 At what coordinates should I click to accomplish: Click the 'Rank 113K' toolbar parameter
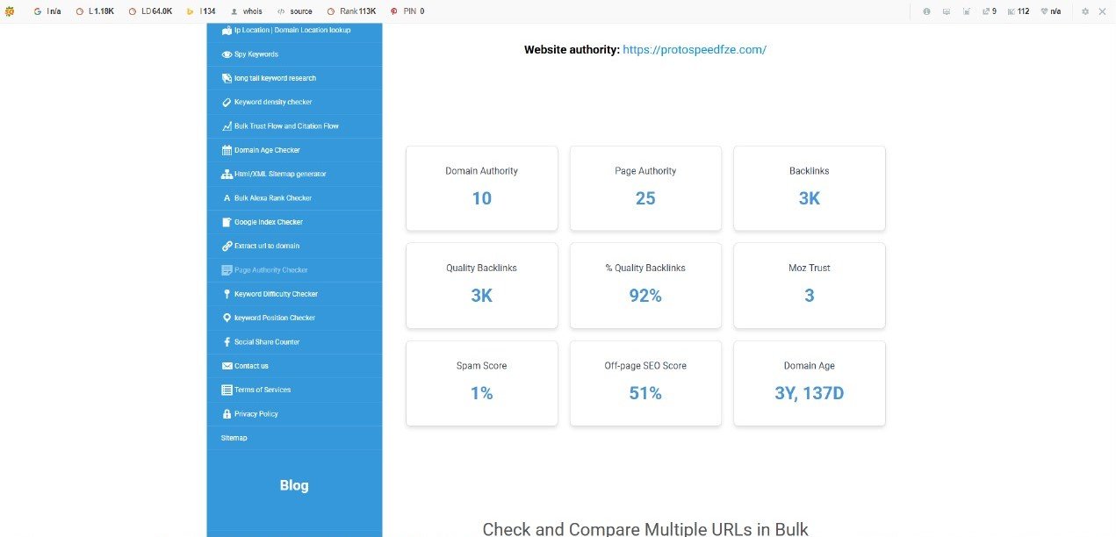click(351, 11)
